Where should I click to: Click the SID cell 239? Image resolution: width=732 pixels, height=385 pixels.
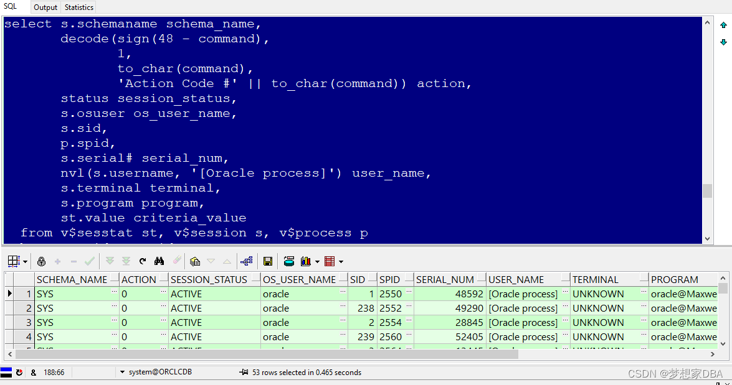coord(363,337)
